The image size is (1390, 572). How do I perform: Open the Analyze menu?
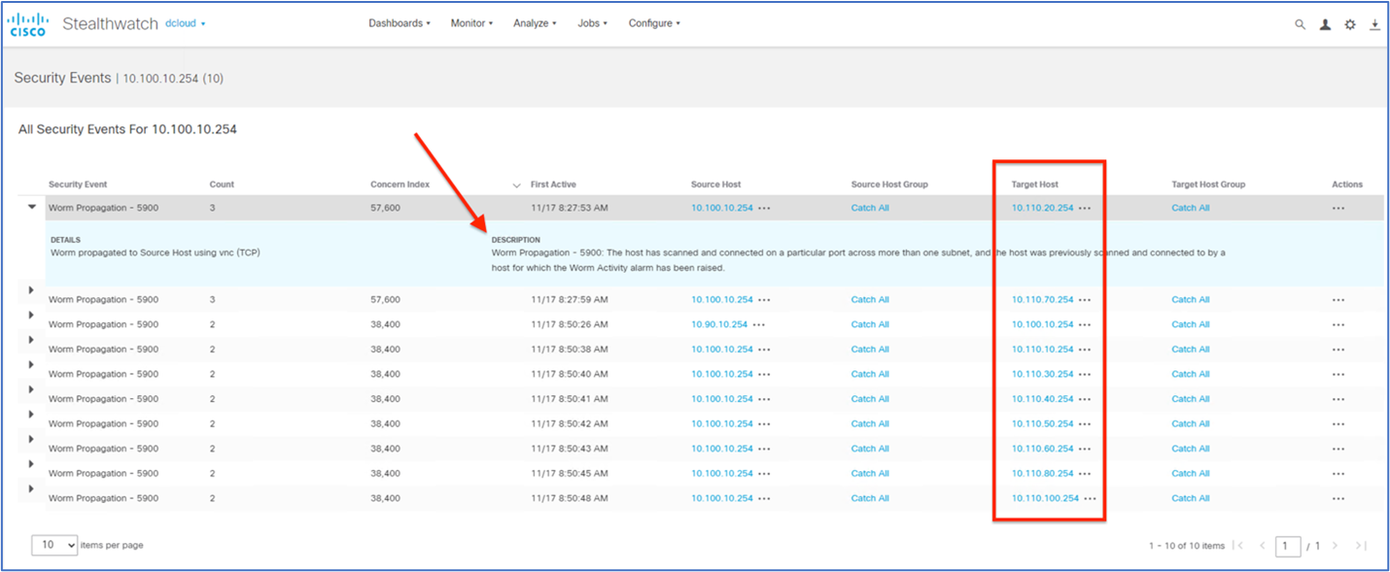(535, 23)
